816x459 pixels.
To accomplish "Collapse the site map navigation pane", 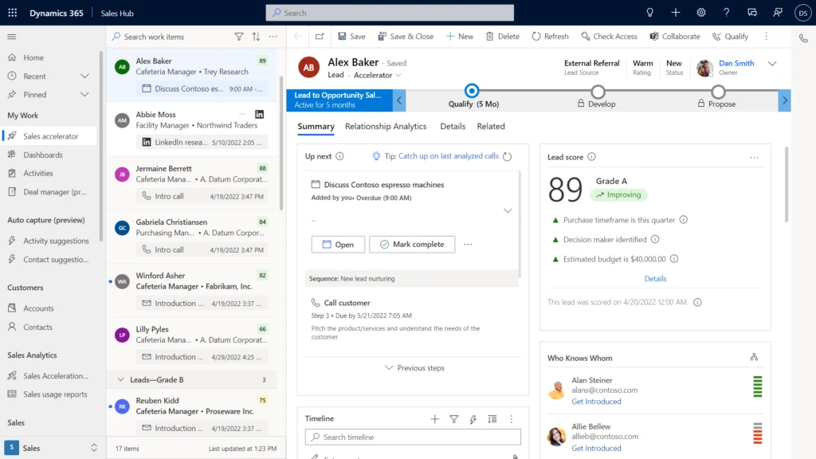I will pos(11,36).
